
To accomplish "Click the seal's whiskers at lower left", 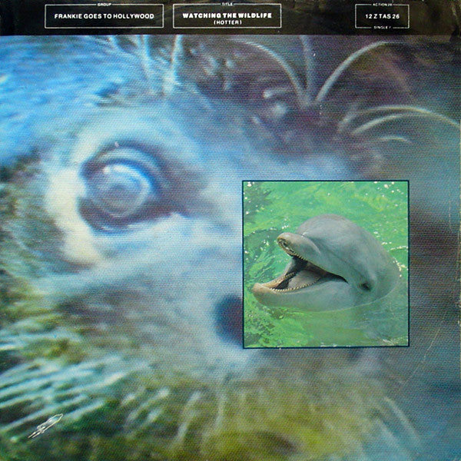I will (x=46, y=384).
